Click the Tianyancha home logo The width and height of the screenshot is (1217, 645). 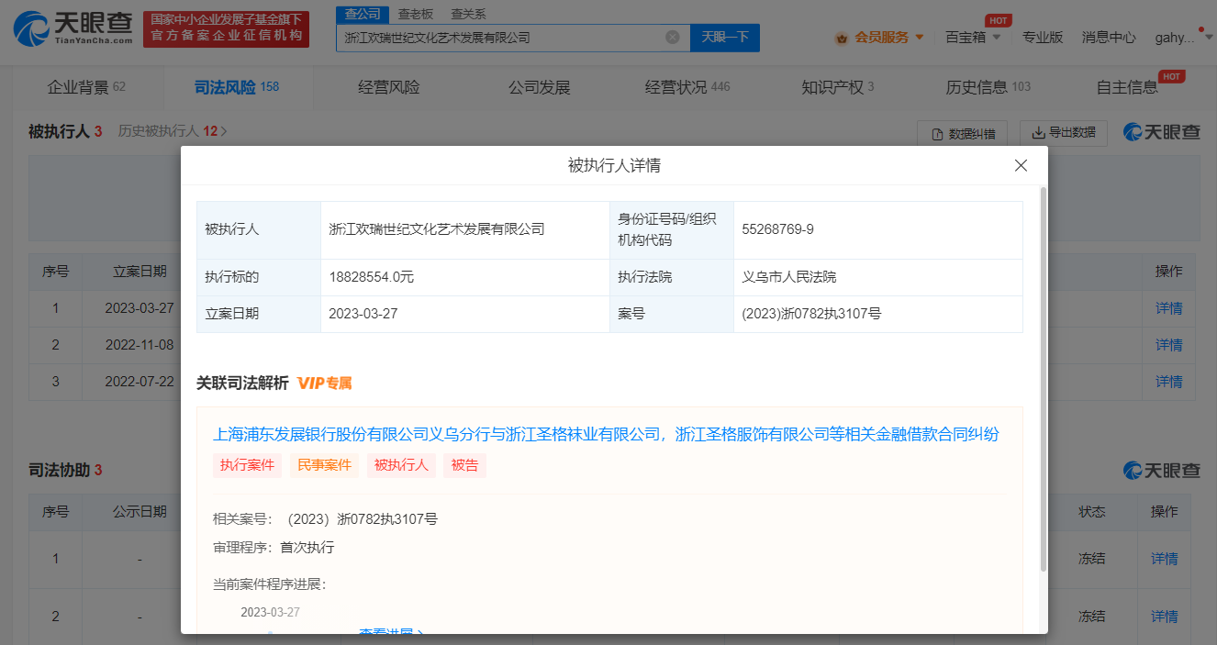pyautogui.click(x=69, y=28)
